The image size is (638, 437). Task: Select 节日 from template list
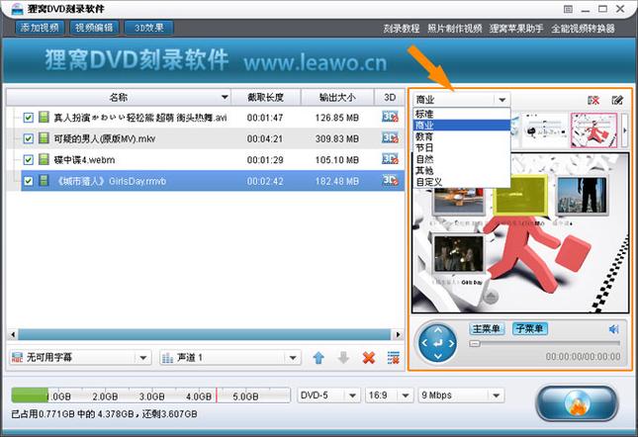461,148
